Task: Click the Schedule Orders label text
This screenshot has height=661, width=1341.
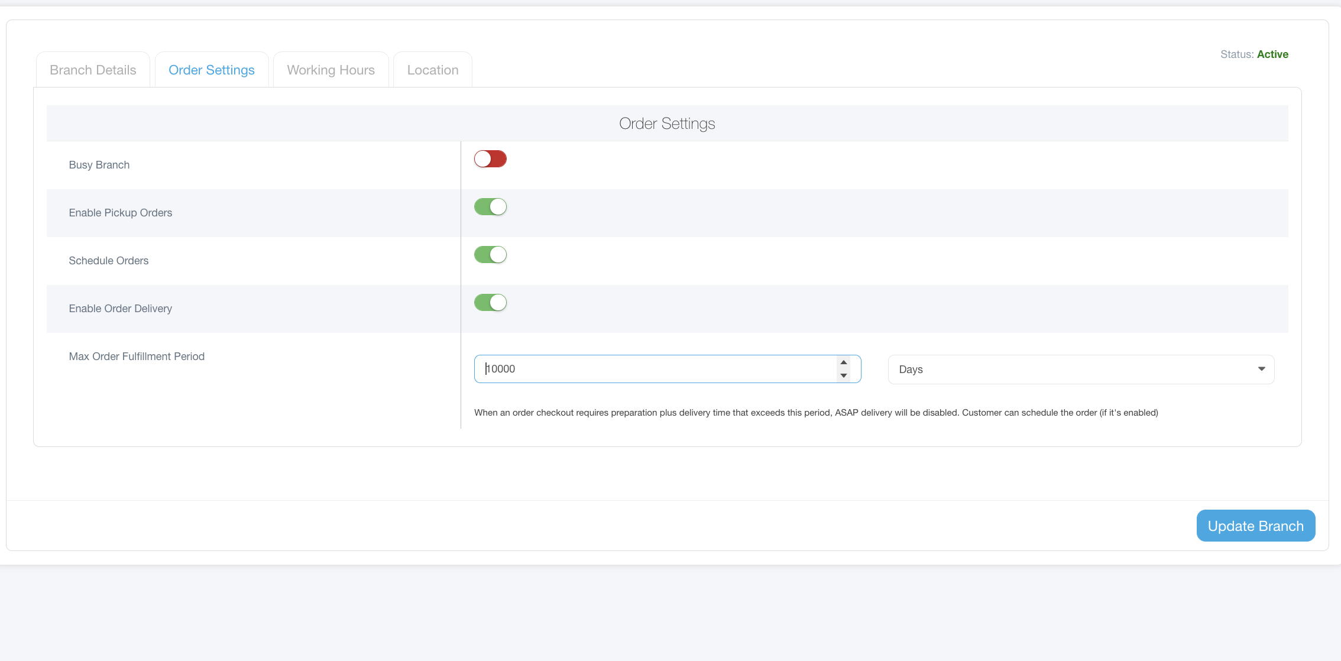Action: (109, 261)
